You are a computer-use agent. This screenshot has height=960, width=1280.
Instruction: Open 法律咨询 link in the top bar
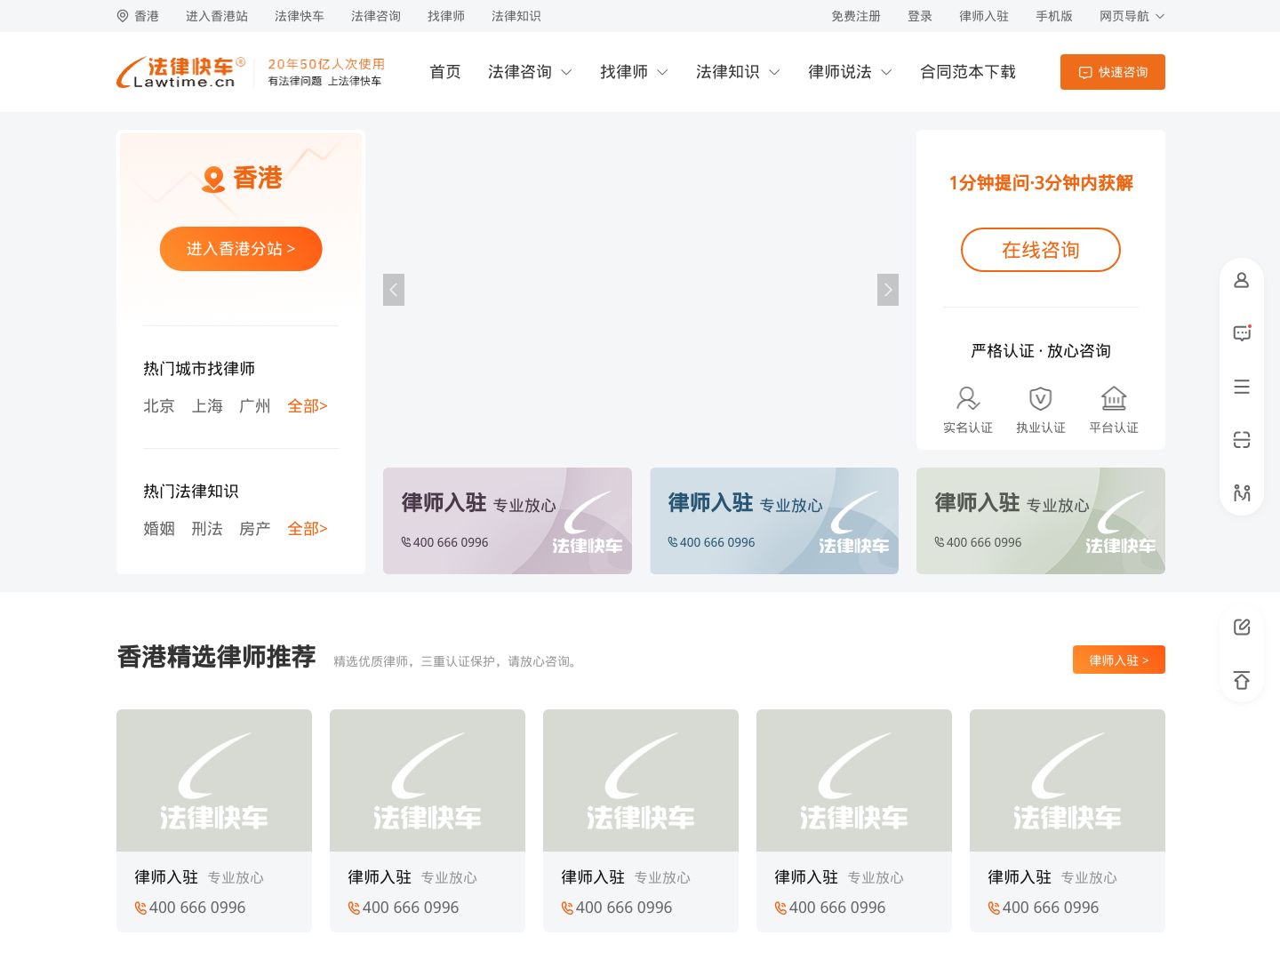(376, 16)
